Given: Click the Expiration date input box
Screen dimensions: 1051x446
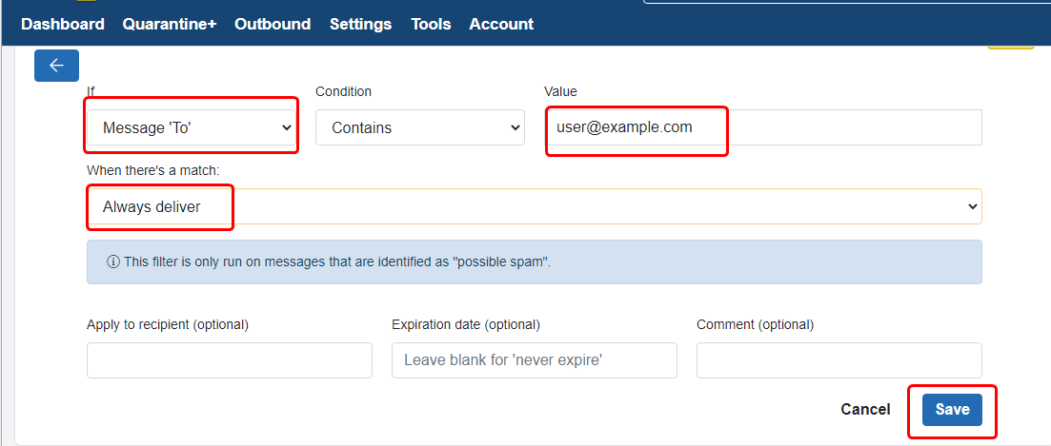Looking at the screenshot, I should (x=534, y=360).
